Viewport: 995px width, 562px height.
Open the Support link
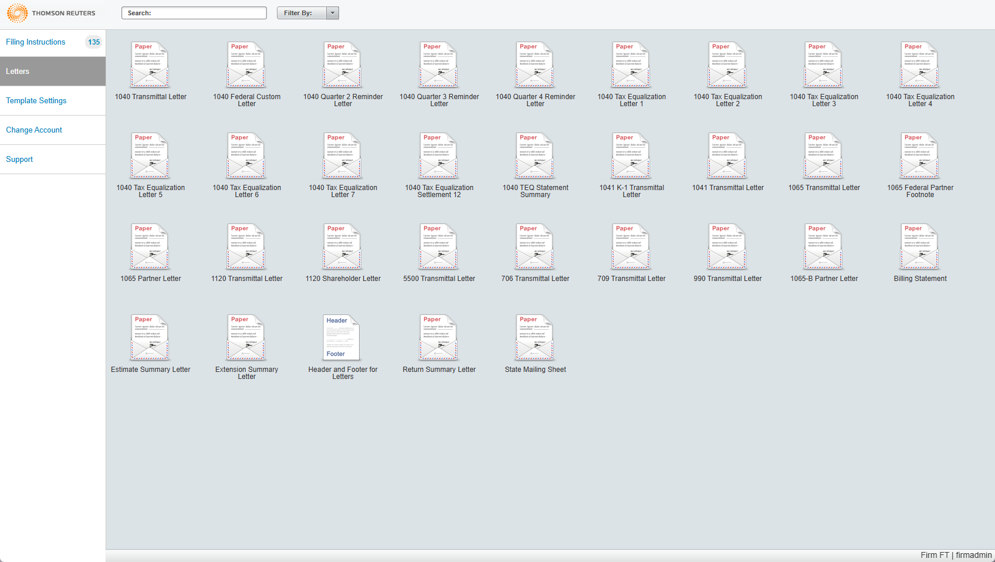(19, 160)
